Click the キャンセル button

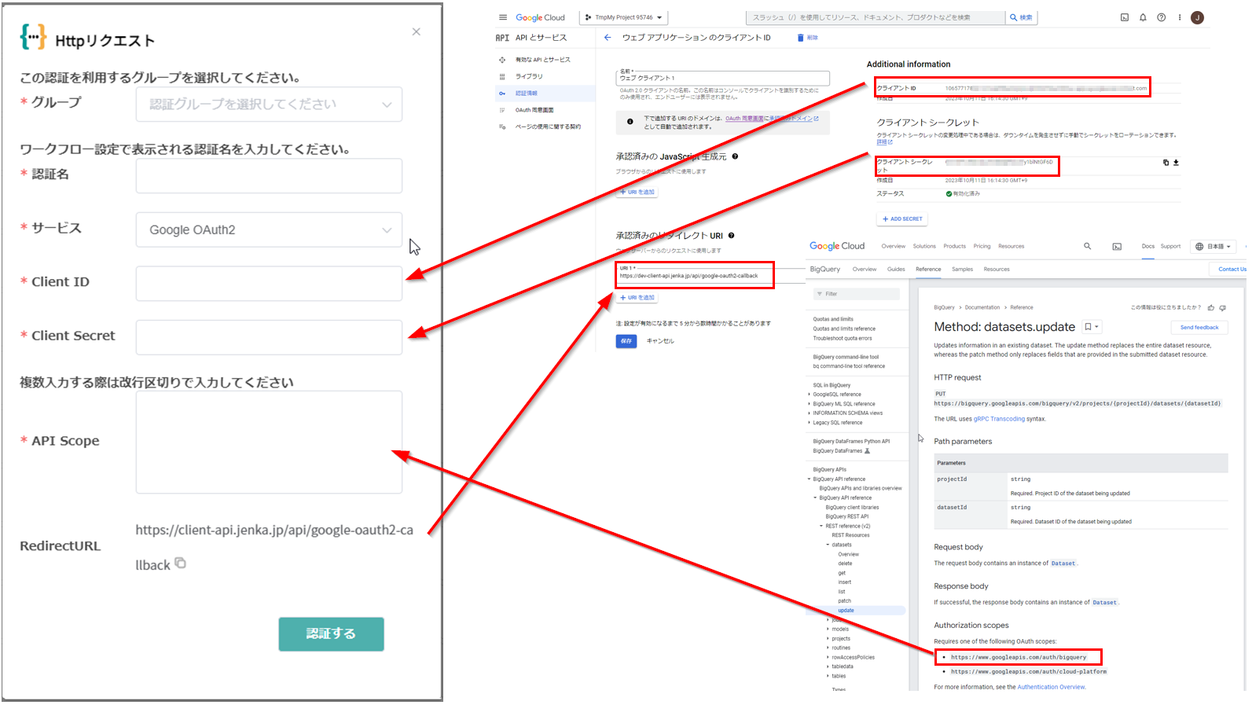660,341
